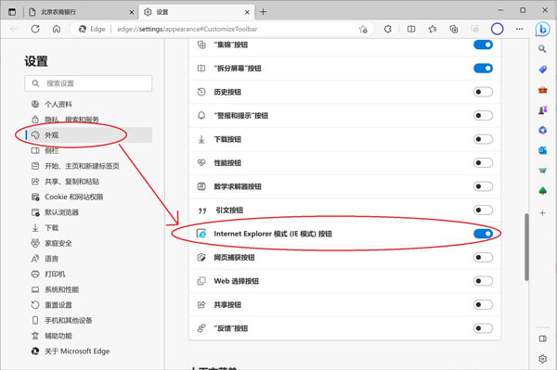Screen dimensions: 557x370
Task: Open sidebar Microsoft 365 icon
Action: point(542,130)
